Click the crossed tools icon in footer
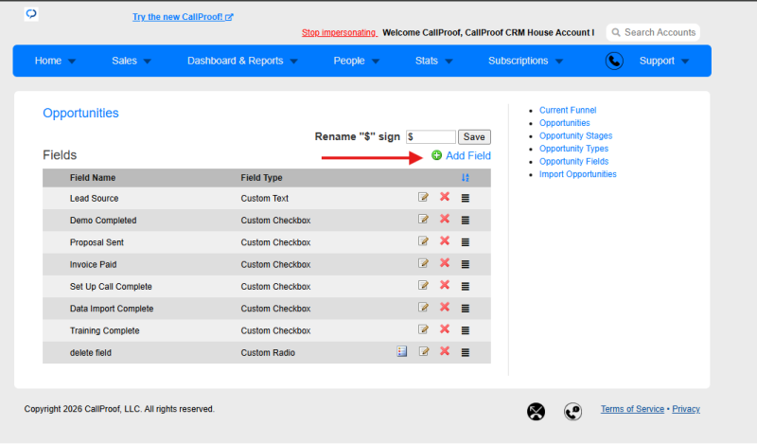The image size is (757, 444). pyautogui.click(x=536, y=412)
